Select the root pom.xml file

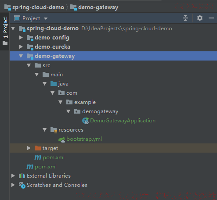pyautogui.click(x=46, y=167)
